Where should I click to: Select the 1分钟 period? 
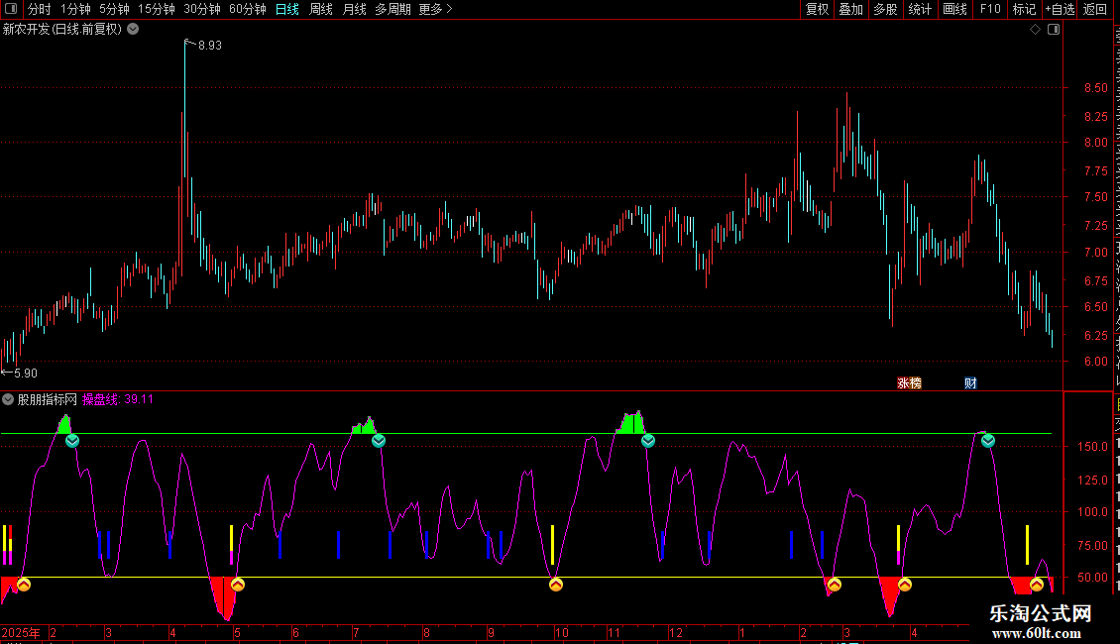[x=75, y=9]
